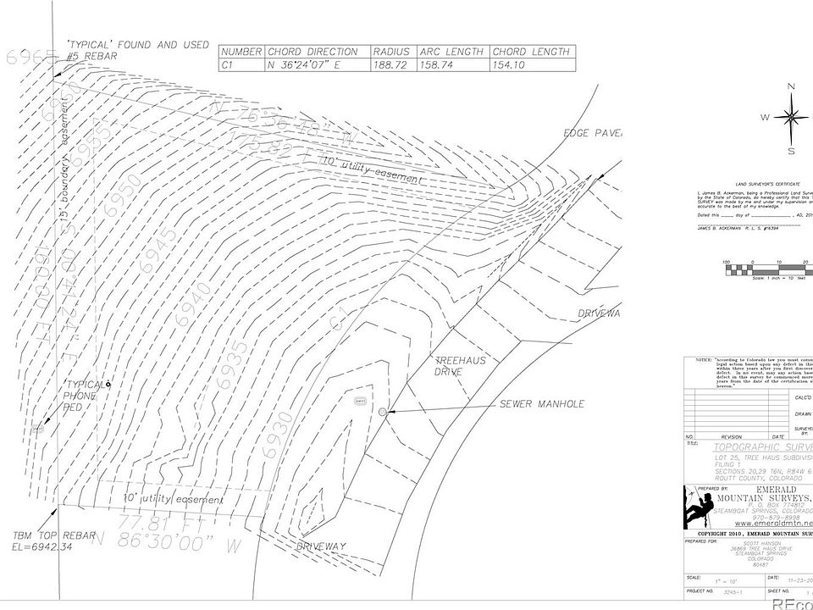Click the project number 3245-1

[732, 591]
